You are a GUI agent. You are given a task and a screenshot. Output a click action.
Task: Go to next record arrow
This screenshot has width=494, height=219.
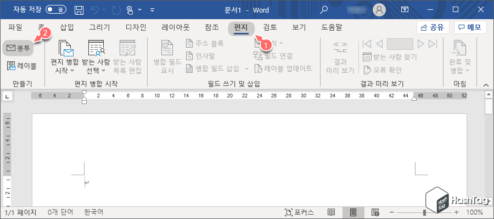[420, 44]
